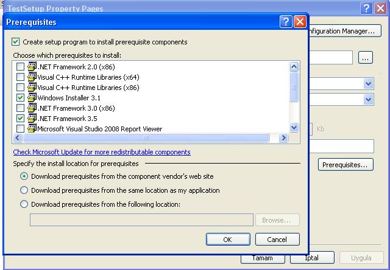Open the lower dropdown in Property Pages window
Viewport: 390px width, 270px height.
tap(368, 100)
